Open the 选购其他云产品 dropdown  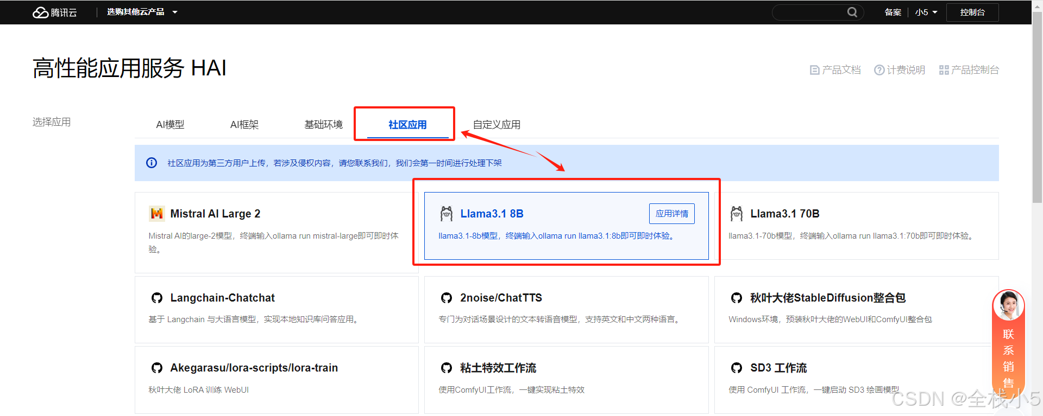point(142,12)
